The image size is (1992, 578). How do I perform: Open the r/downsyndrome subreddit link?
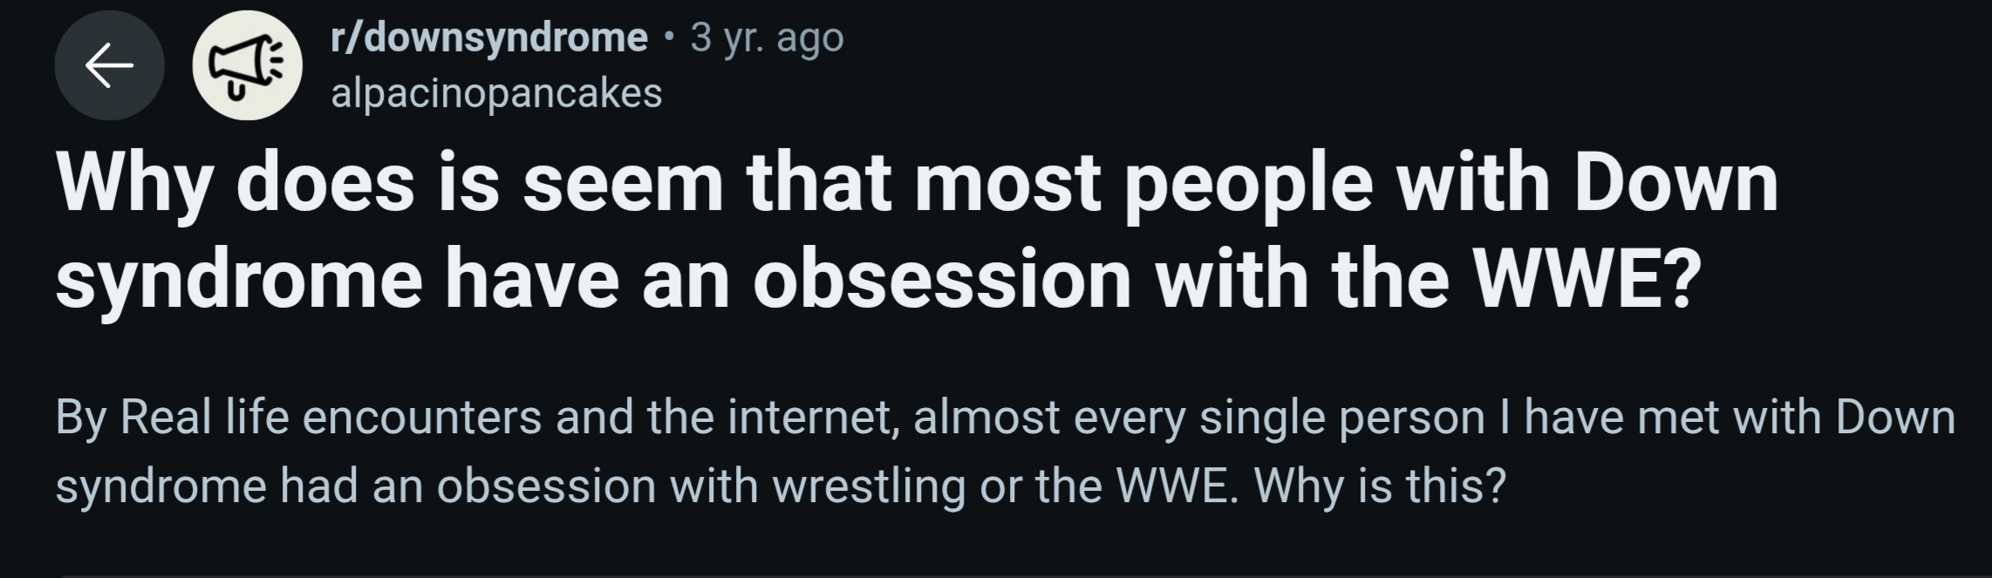[x=489, y=37]
